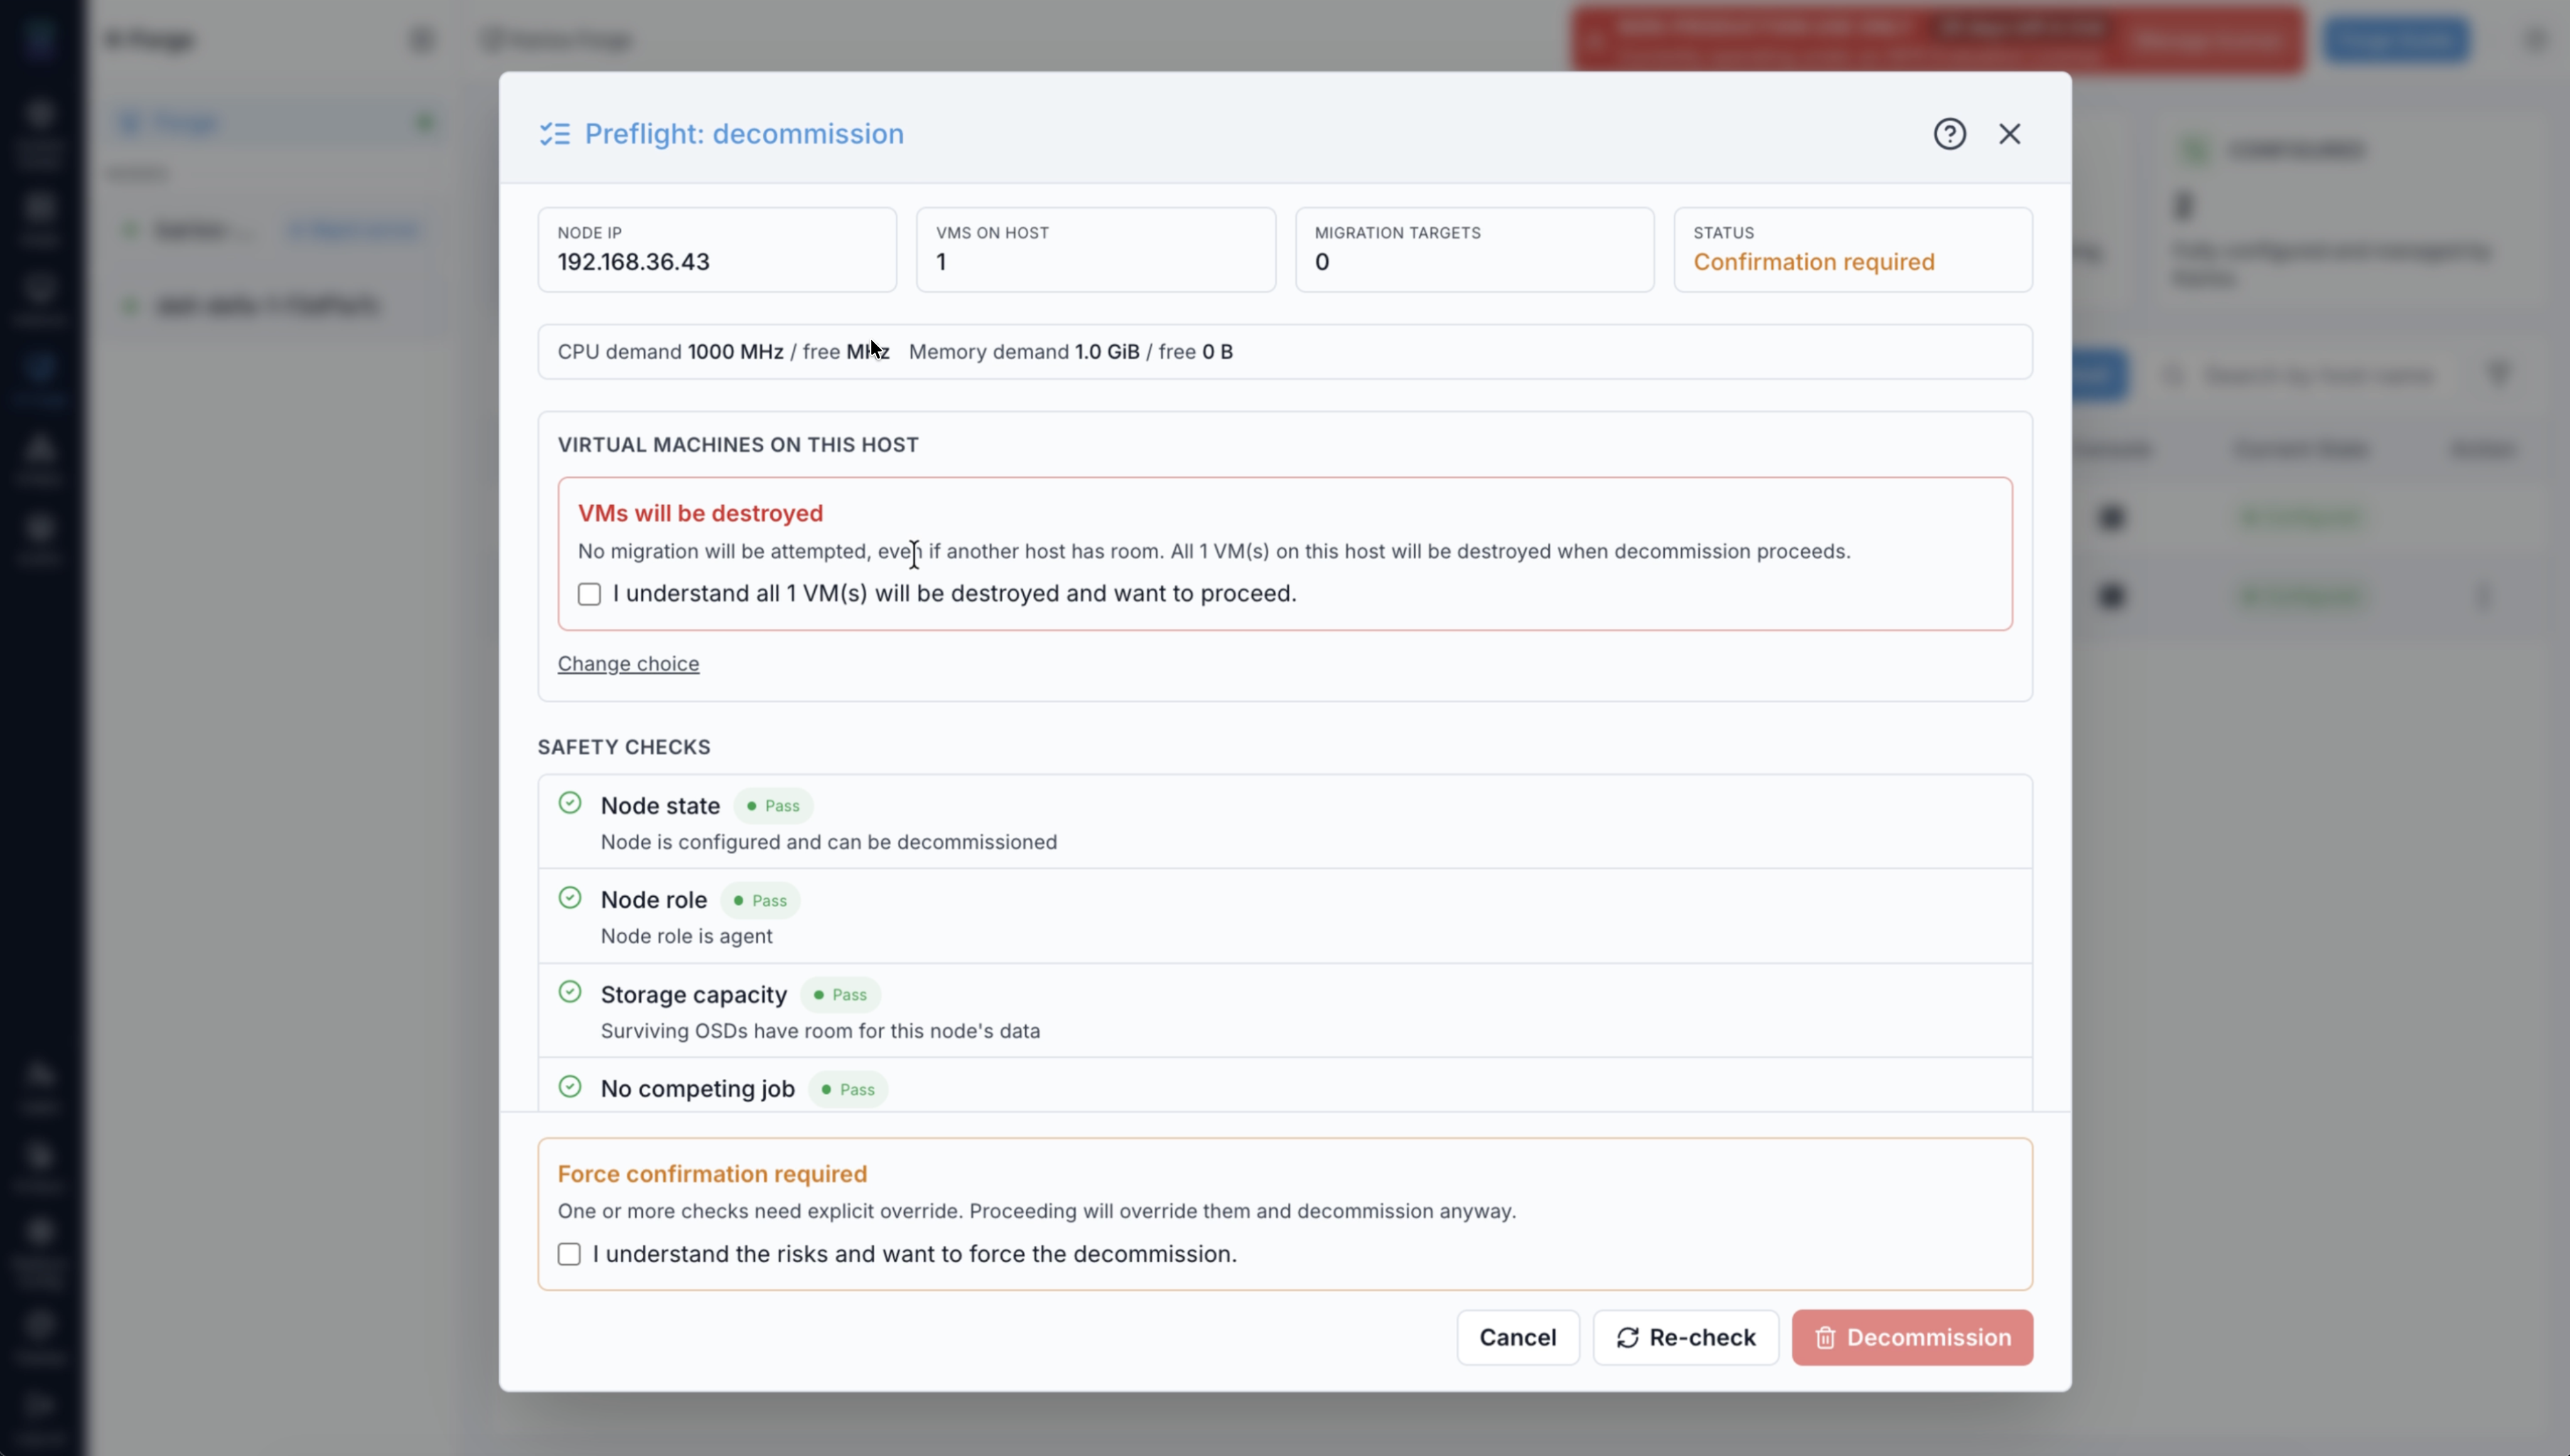This screenshot has height=1456, width=2570.
Task: Click the preflight checklist icon in title
Action: pos(555,134)
